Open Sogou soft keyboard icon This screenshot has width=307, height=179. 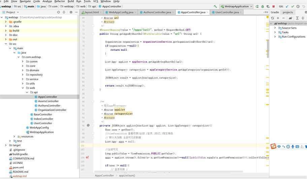(297, 147)
